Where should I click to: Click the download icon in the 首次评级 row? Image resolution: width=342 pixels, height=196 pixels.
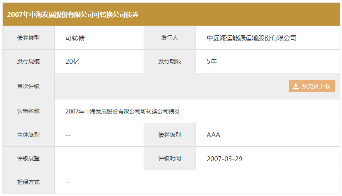pyautogui.click(x=296, y=86)
